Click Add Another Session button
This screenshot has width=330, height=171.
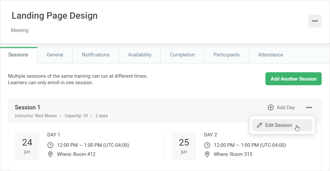294,79
